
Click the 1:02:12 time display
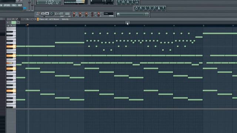49,3
